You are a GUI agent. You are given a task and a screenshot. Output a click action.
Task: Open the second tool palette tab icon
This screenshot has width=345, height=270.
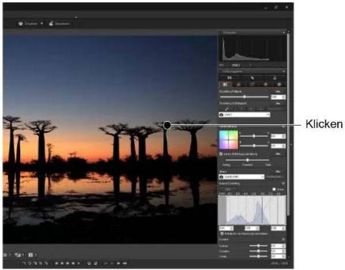[238, 84]
